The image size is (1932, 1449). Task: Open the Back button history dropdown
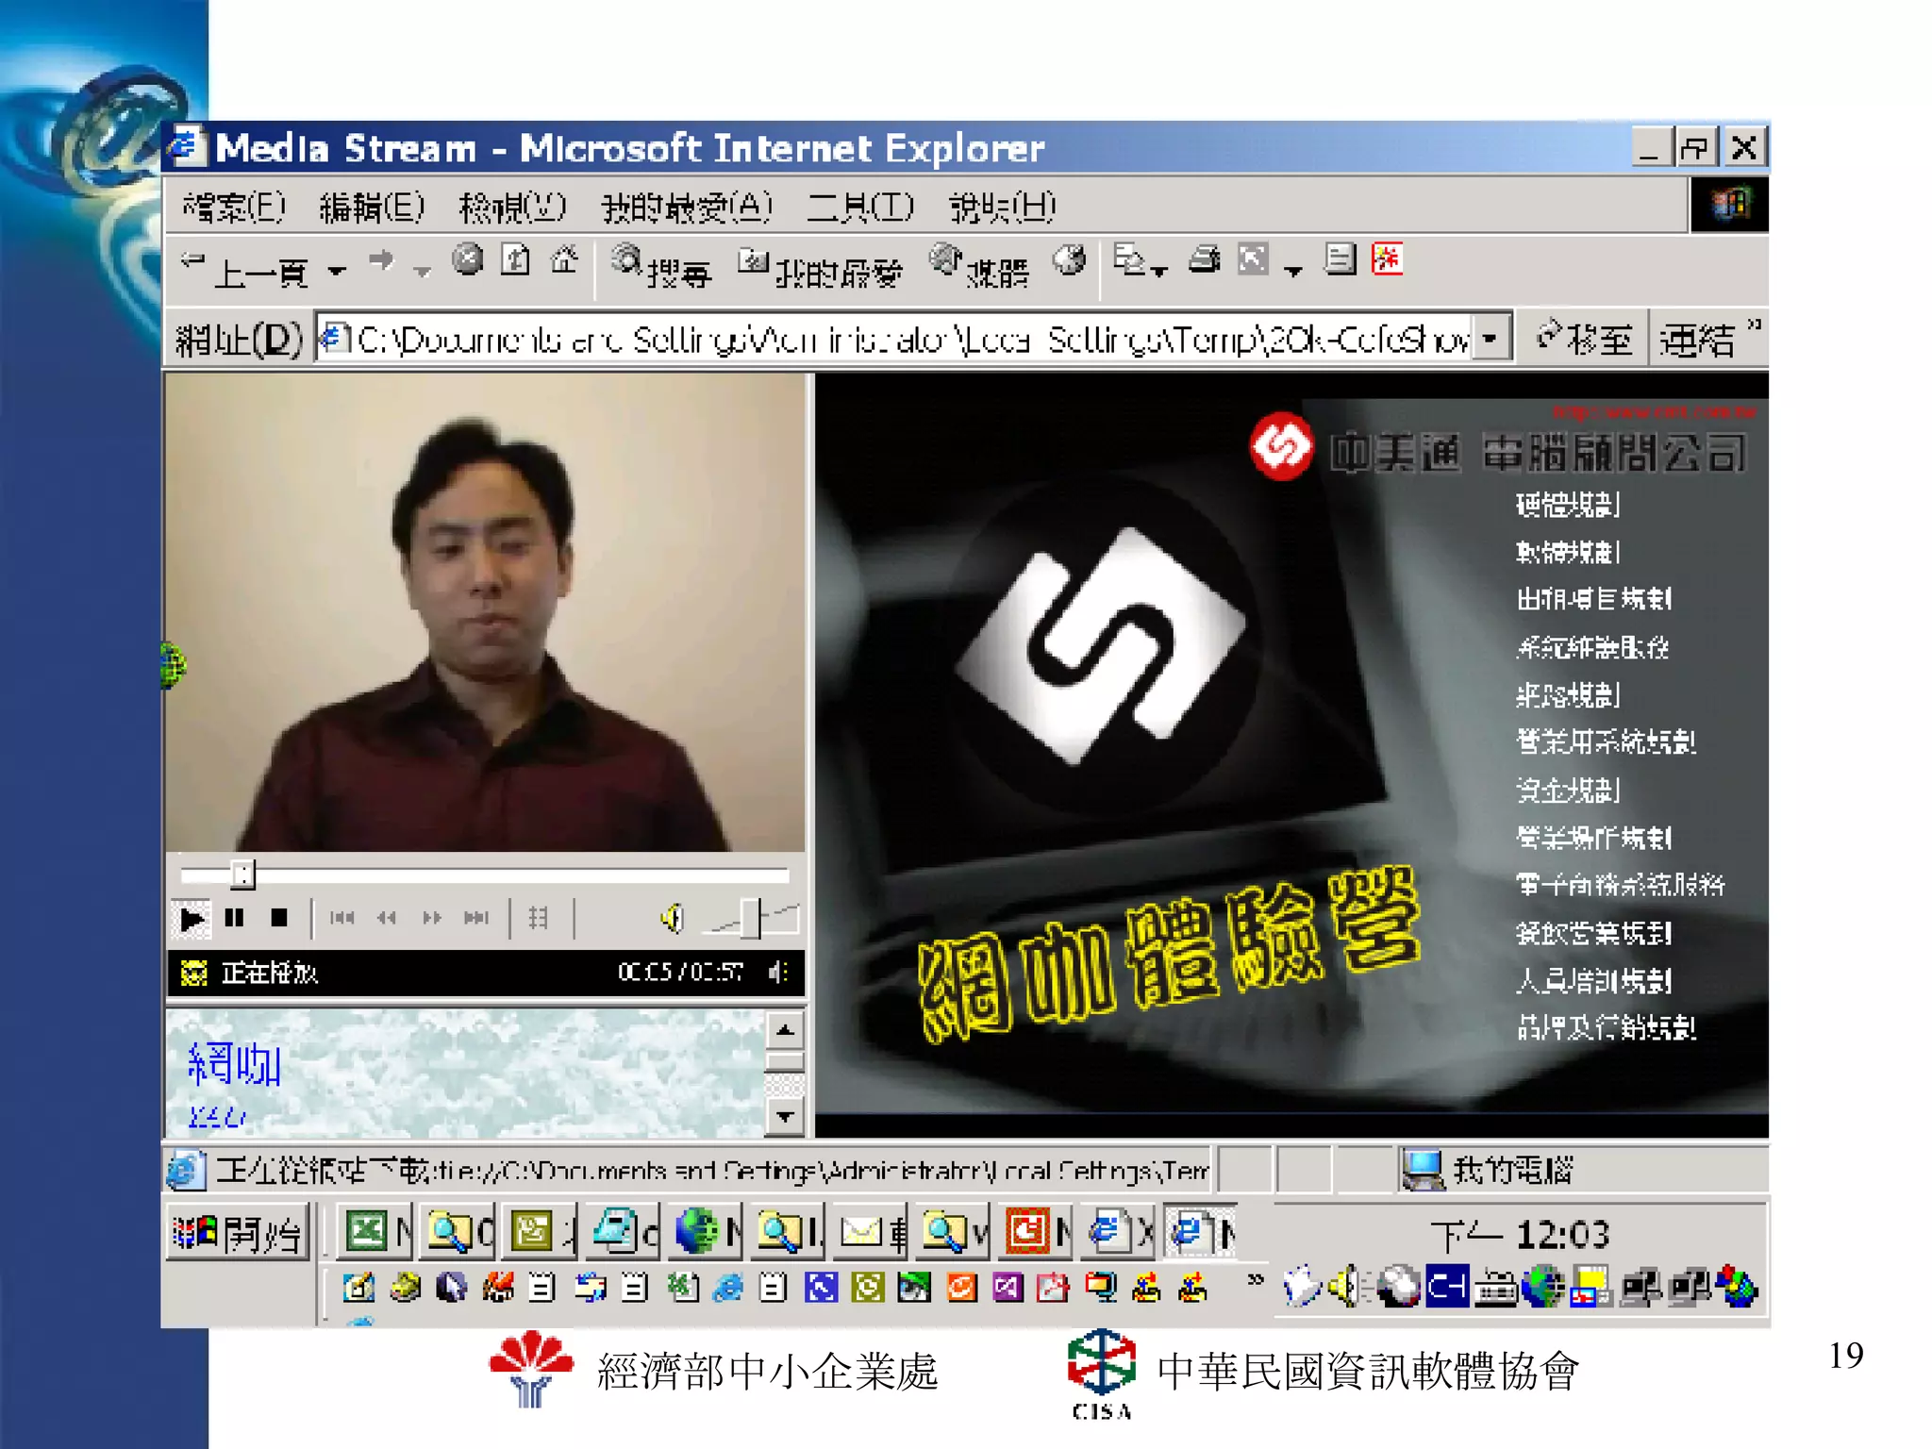click(337, 272)
